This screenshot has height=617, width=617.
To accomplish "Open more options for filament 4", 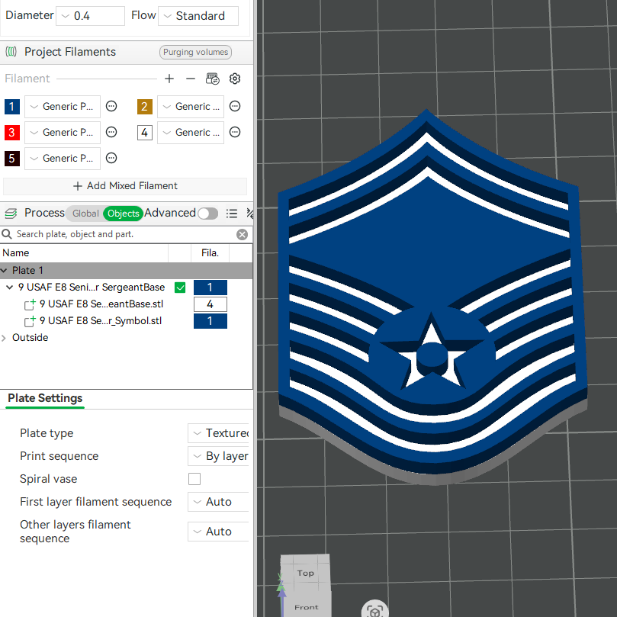I will coord(235,132).
